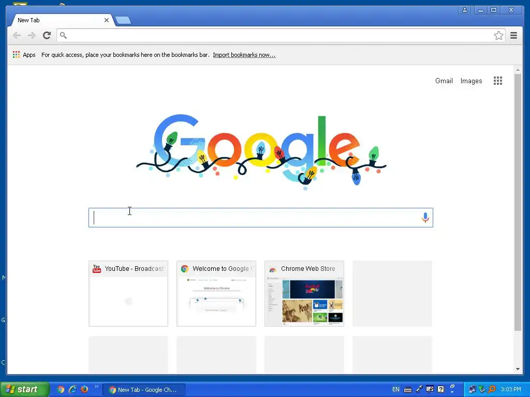Image resolution: width=530 pixels, height=397 pixels.
Task: Open the Images link
Action: 471,81
